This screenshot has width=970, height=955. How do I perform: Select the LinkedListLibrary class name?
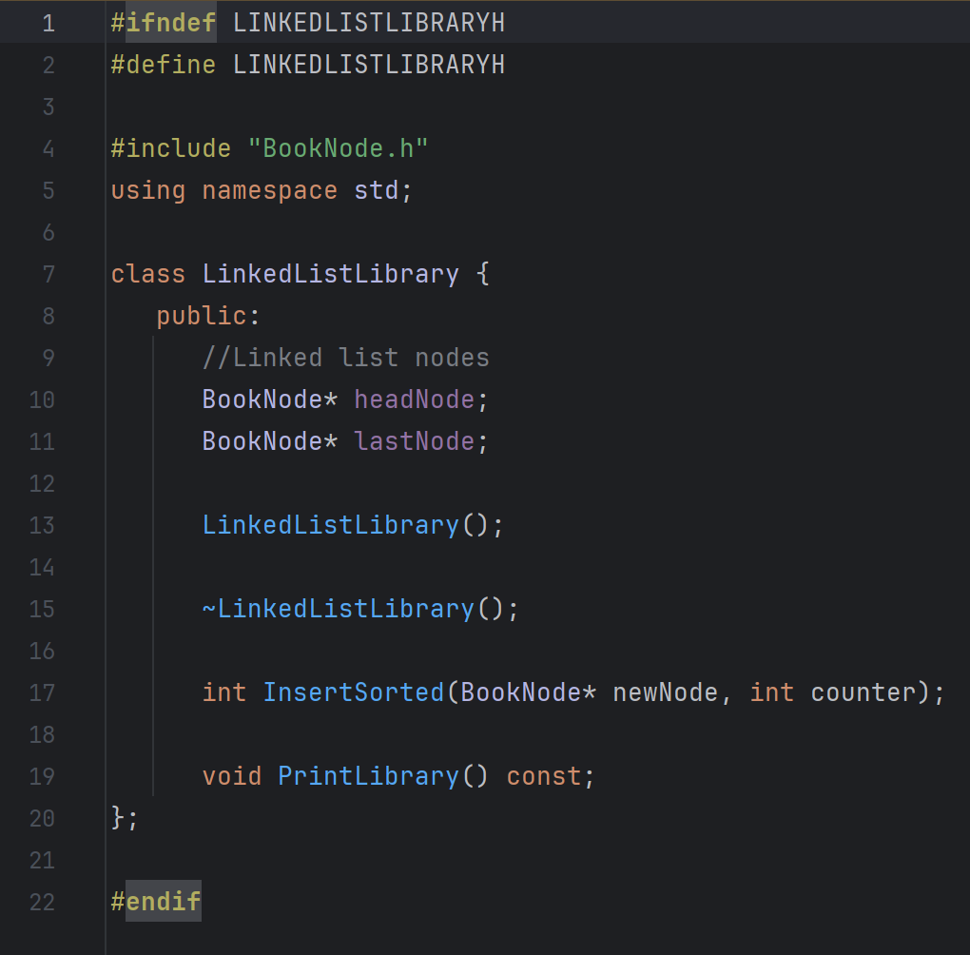pyautogui.click(x=329, y=273)
